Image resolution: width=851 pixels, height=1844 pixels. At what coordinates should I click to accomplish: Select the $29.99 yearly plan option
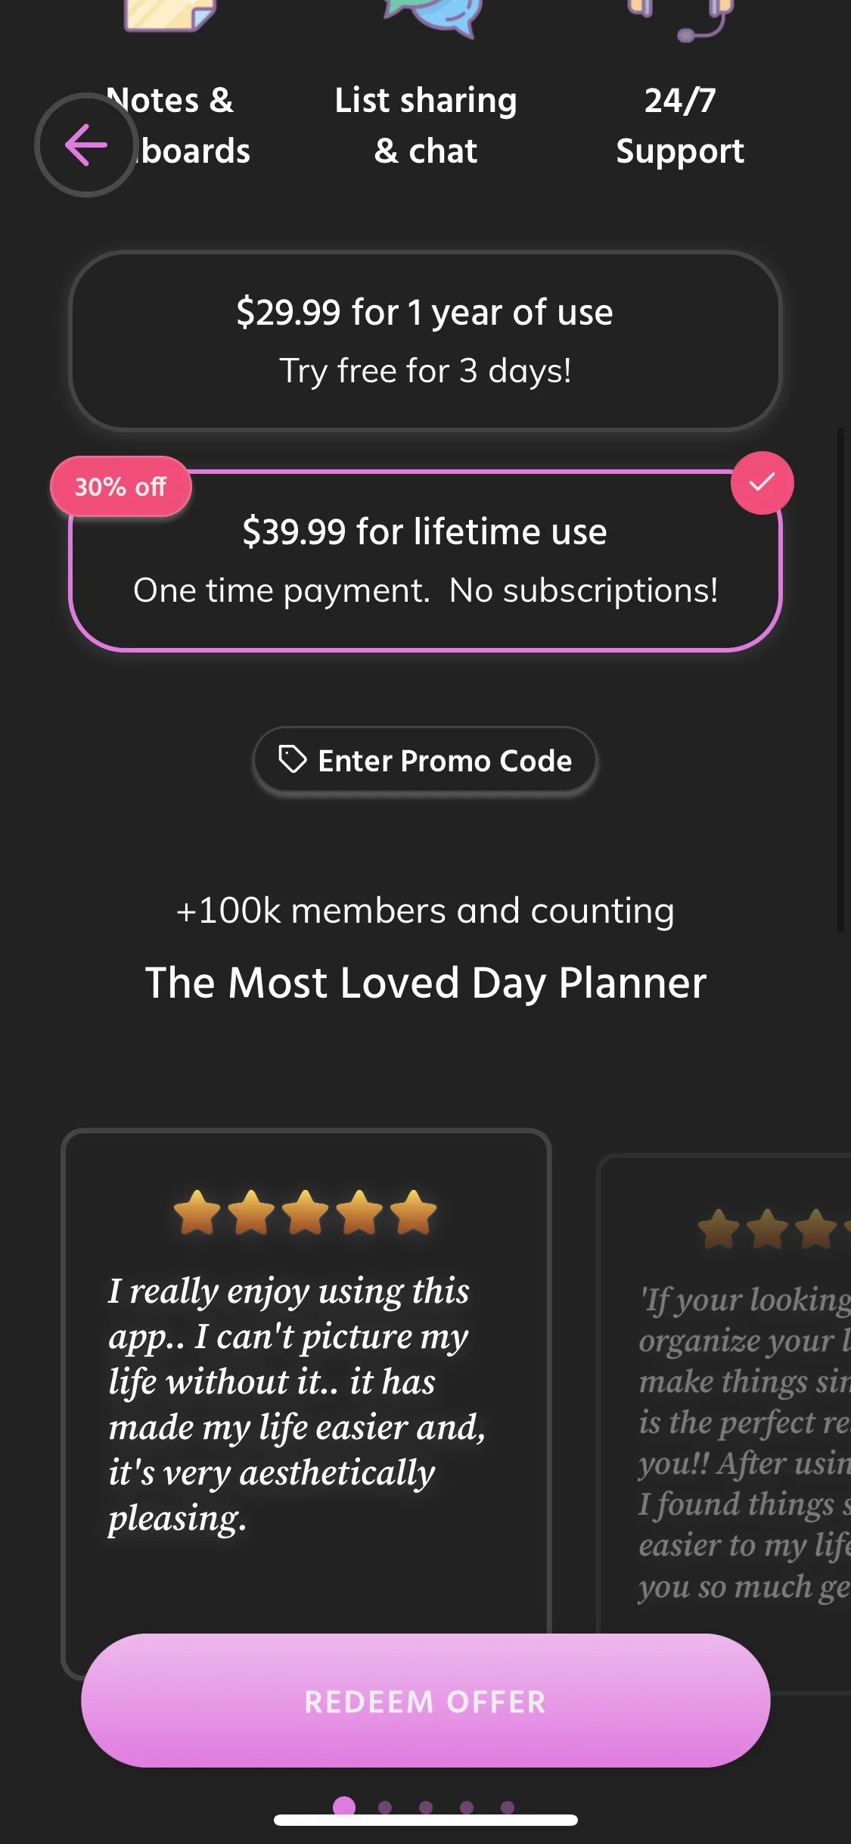click(x=425, y=341)
